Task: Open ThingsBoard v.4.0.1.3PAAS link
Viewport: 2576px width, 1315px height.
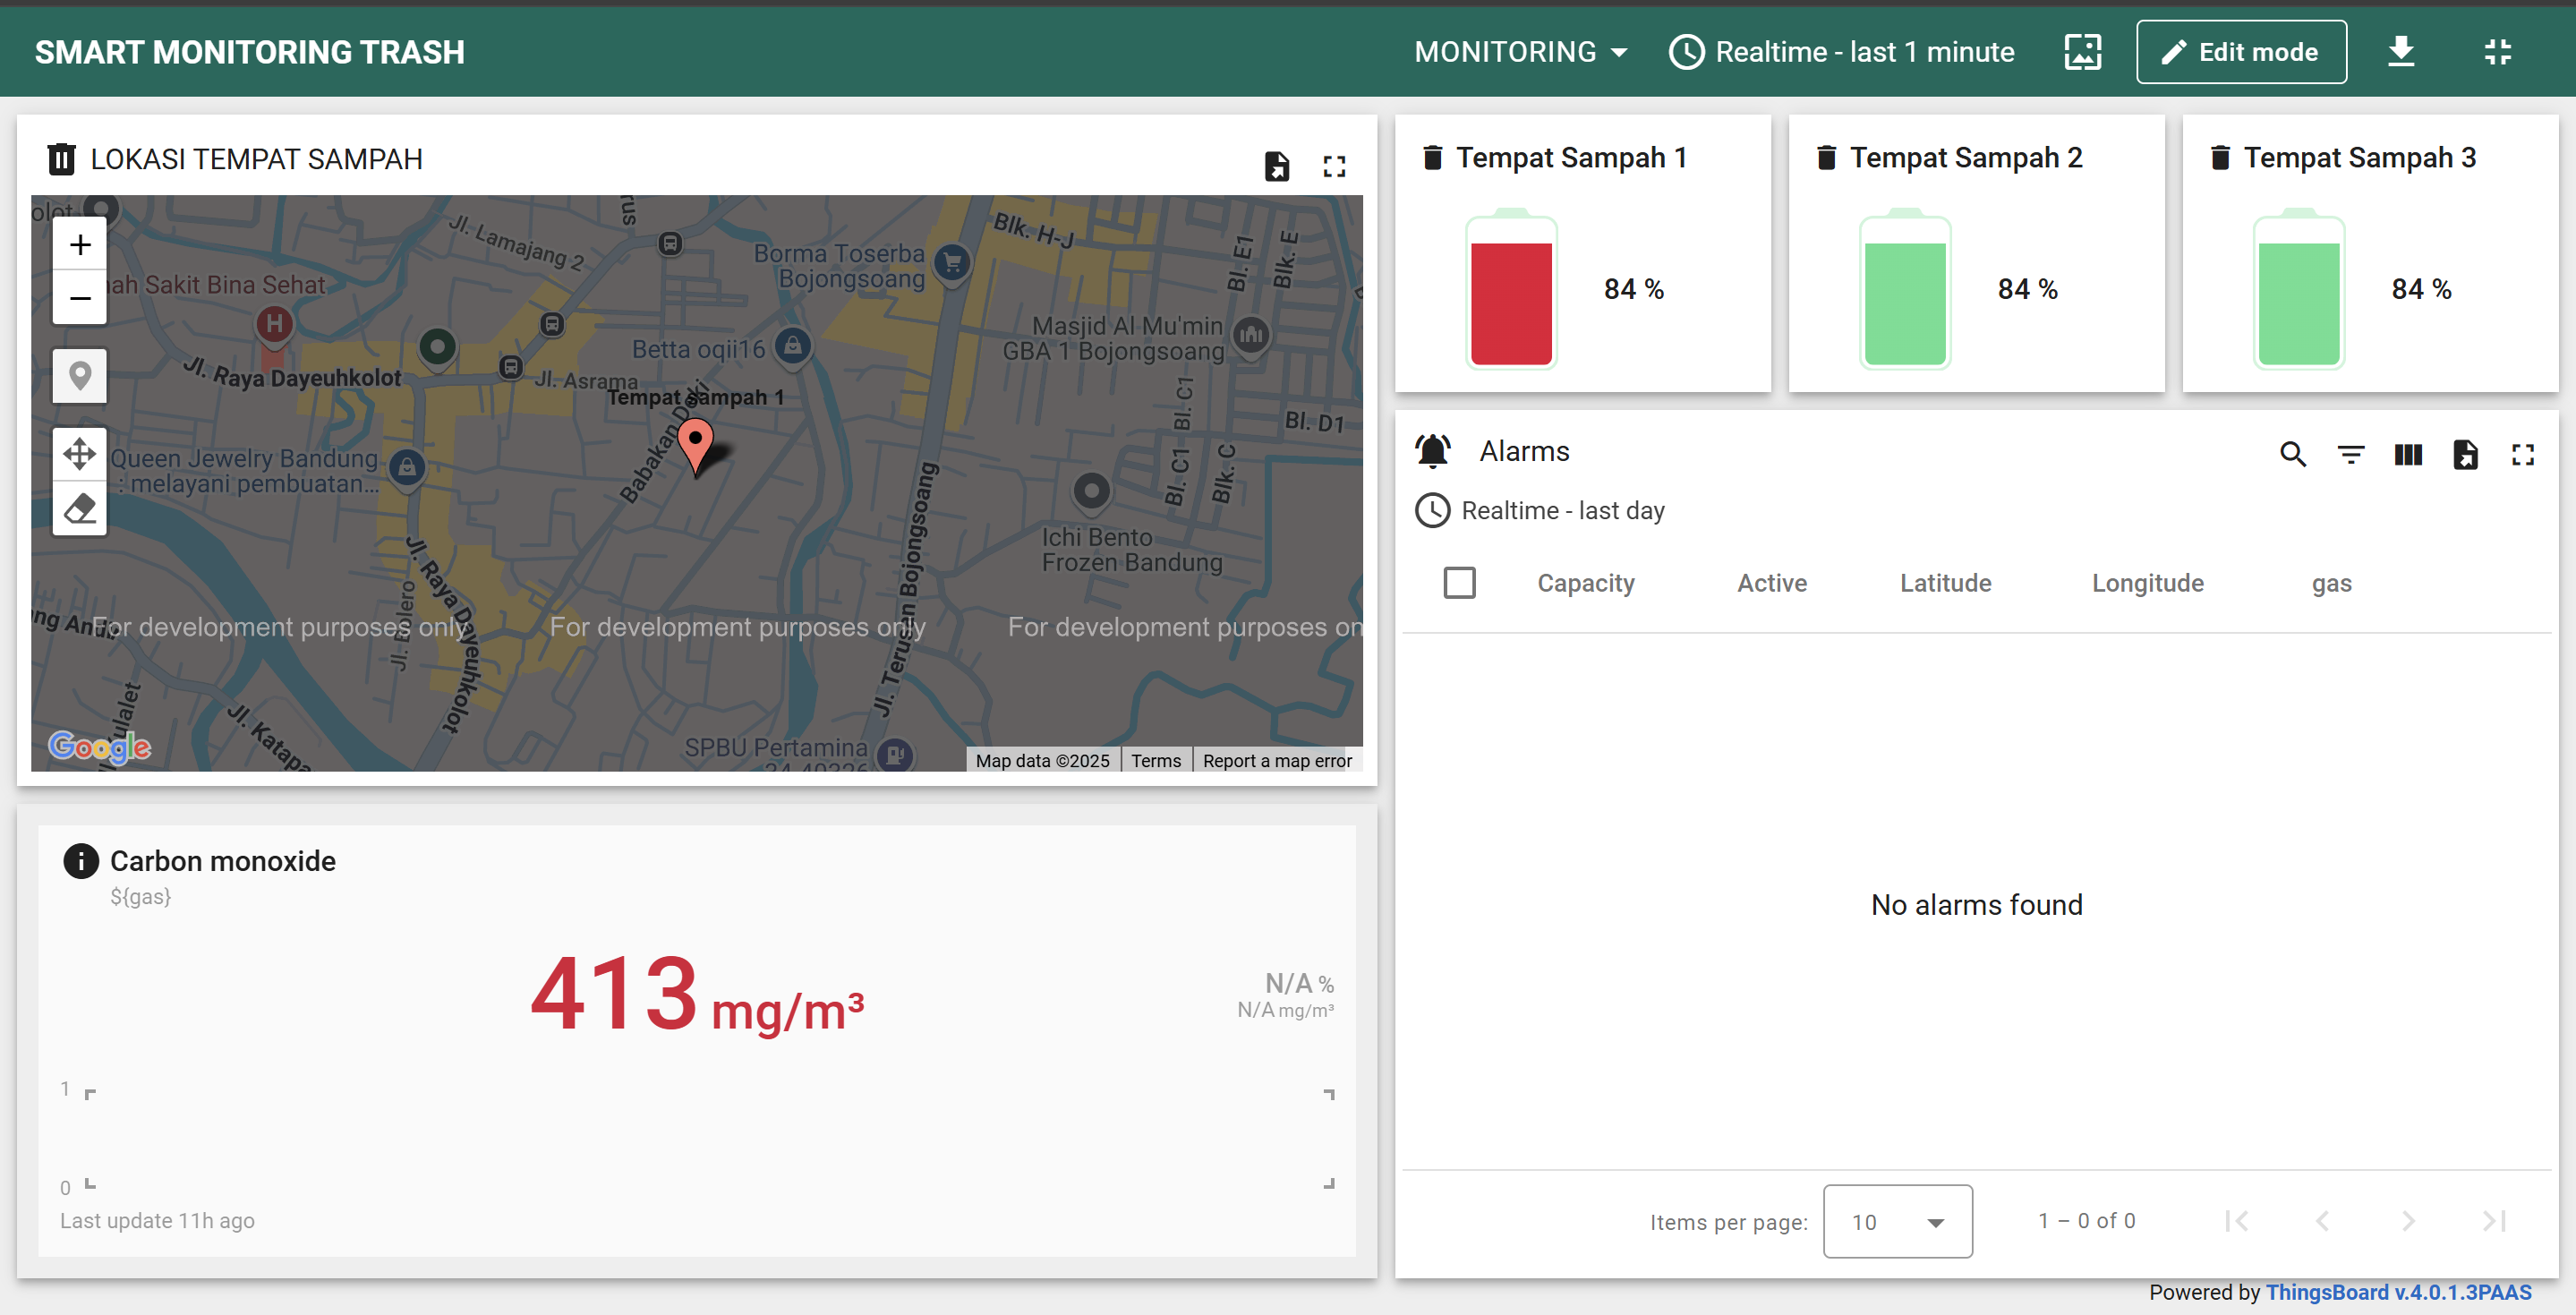Action: click(2397, 1292)
